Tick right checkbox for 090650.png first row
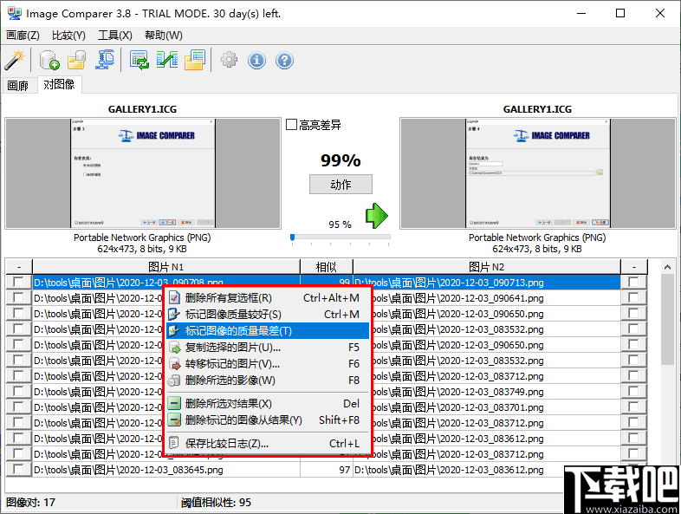The width and height of the screenshot is (681, 514). click(633, 314)
